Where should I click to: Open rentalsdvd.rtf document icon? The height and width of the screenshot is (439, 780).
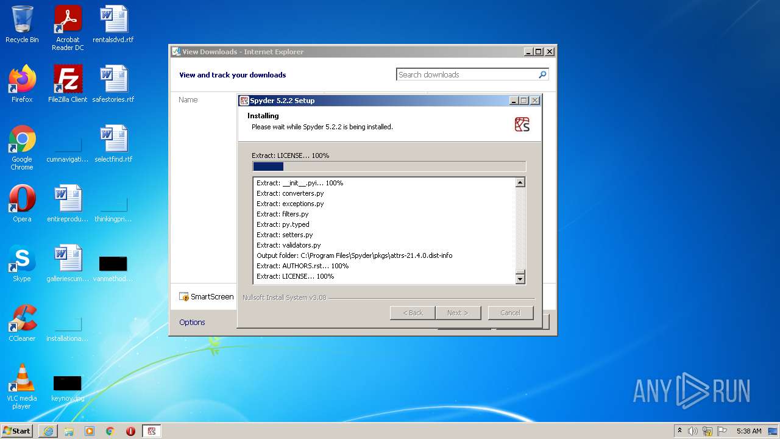click(113, 24)
